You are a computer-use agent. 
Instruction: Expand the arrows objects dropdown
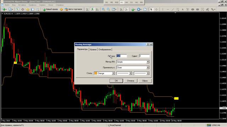[x=213, y=10]
